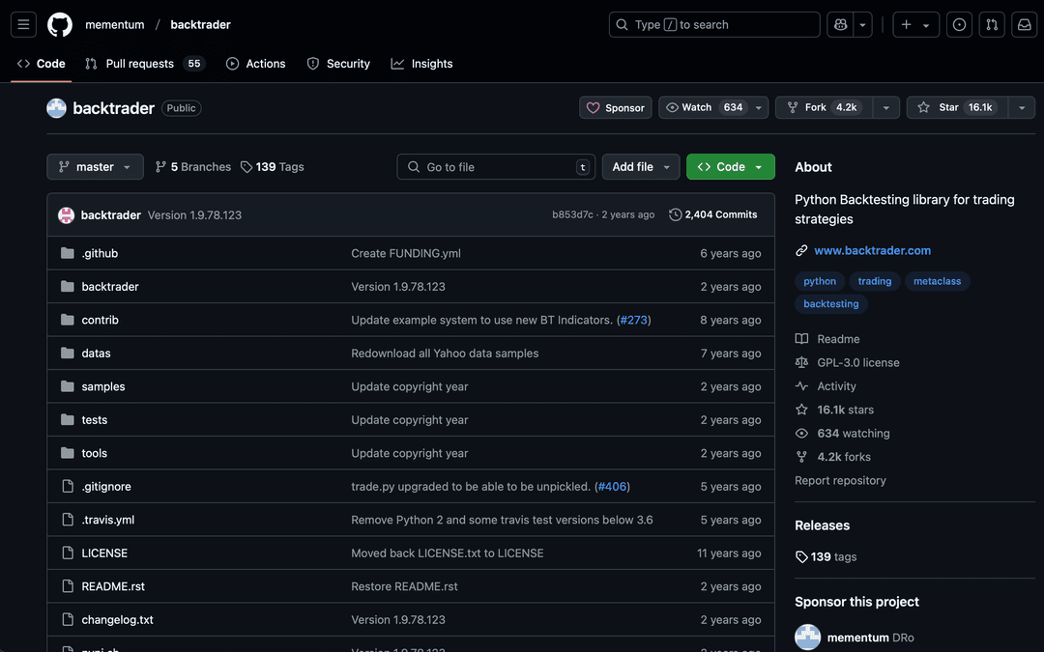Open the issues icon in header
The image size is (1044, 652).
point(960,24)
